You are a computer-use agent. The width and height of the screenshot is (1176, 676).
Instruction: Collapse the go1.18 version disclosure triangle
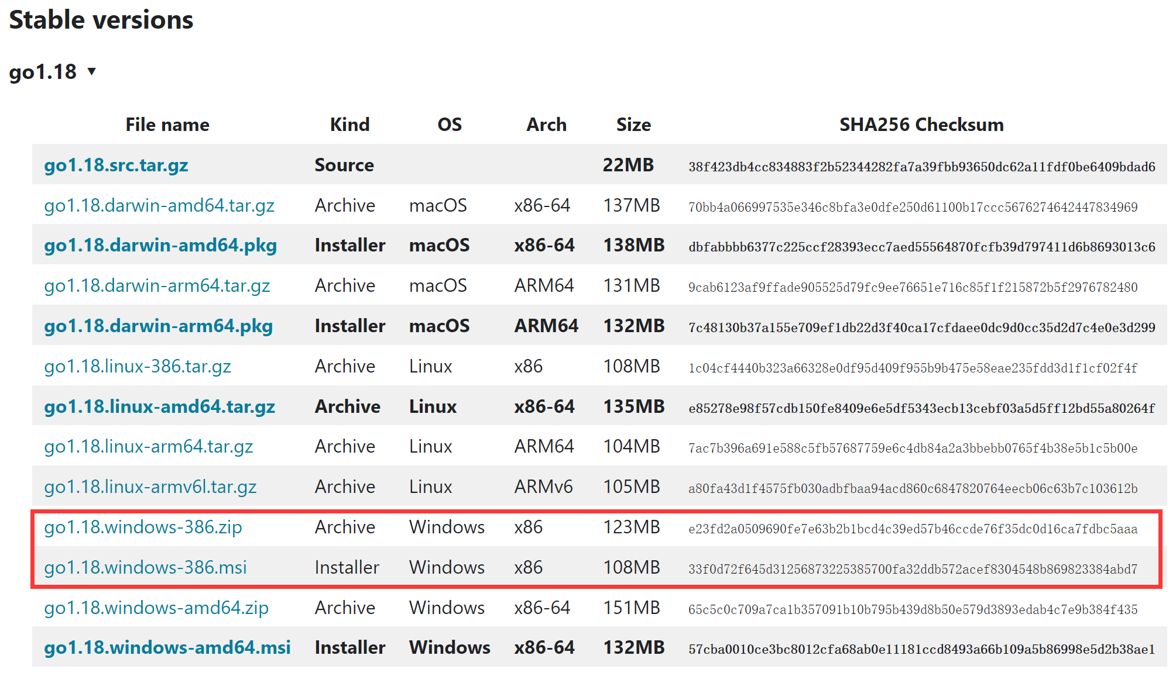tap(91, 71)
